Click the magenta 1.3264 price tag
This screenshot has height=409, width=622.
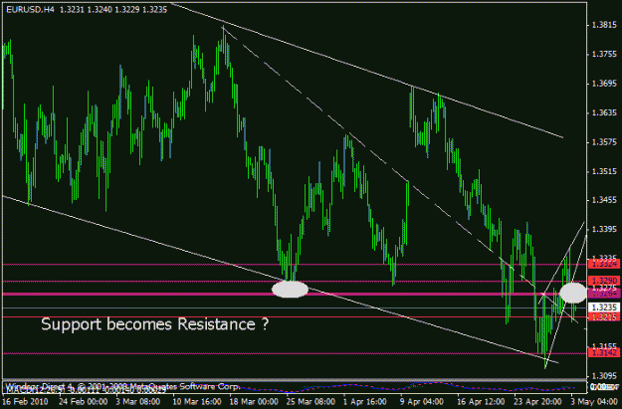click(x=604, y=294)
